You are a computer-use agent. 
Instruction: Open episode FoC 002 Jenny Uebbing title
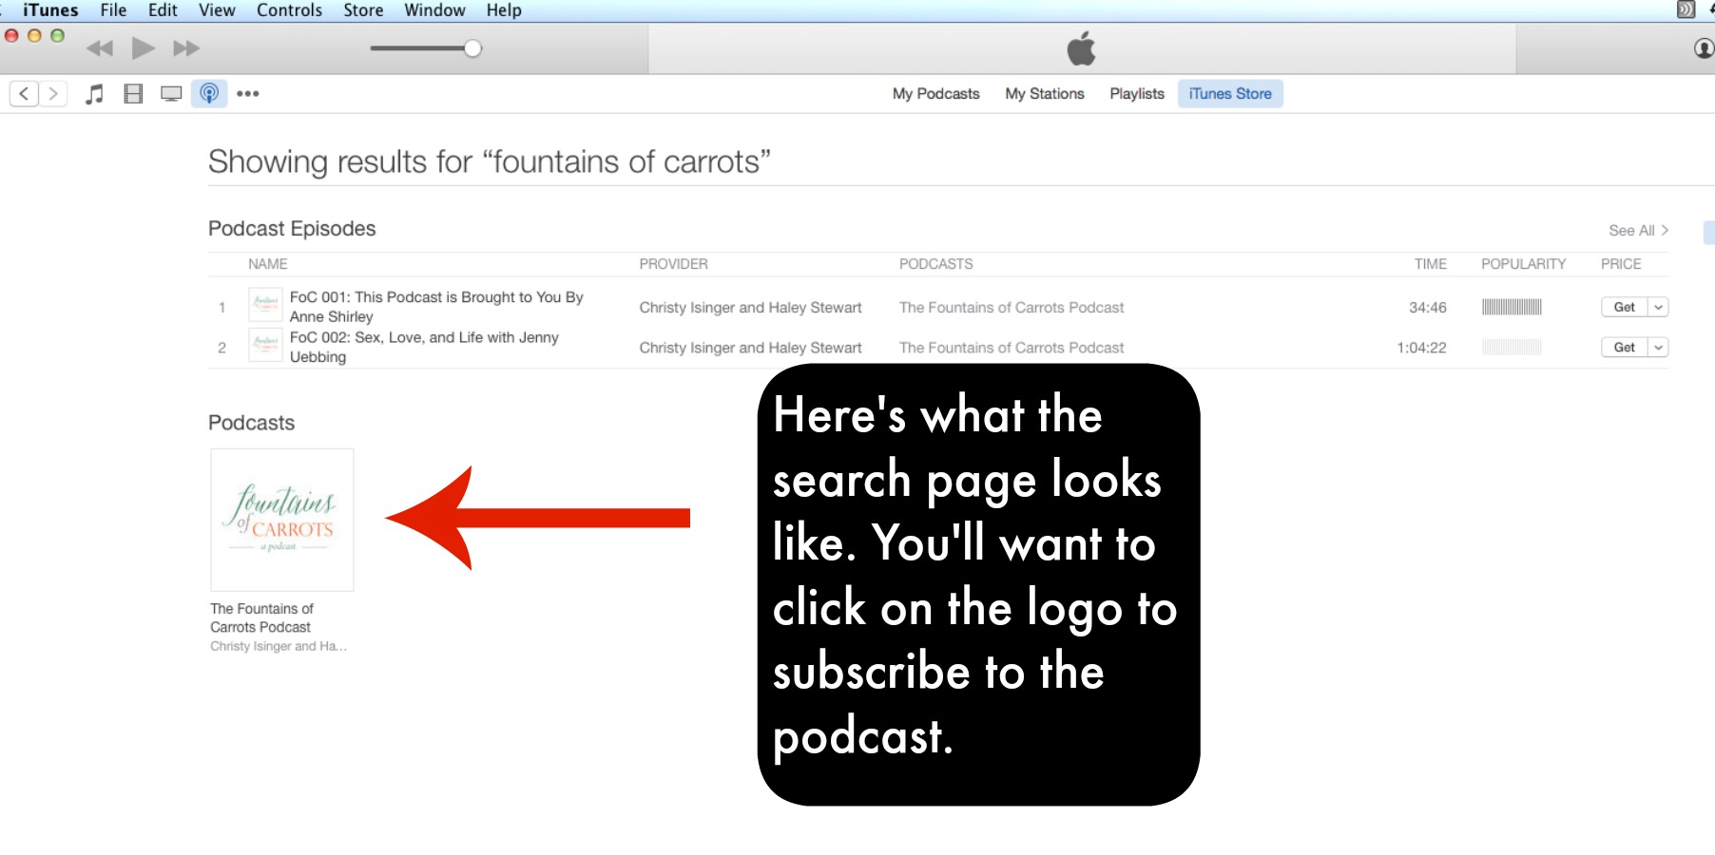coord(424,347)
